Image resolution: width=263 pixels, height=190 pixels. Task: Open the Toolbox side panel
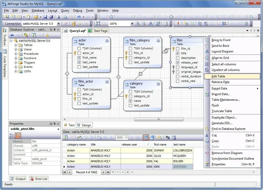pyautogui.click(x=5, y=37)
